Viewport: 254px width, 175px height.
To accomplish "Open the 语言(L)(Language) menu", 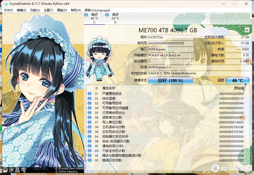I will click(97, 10).
